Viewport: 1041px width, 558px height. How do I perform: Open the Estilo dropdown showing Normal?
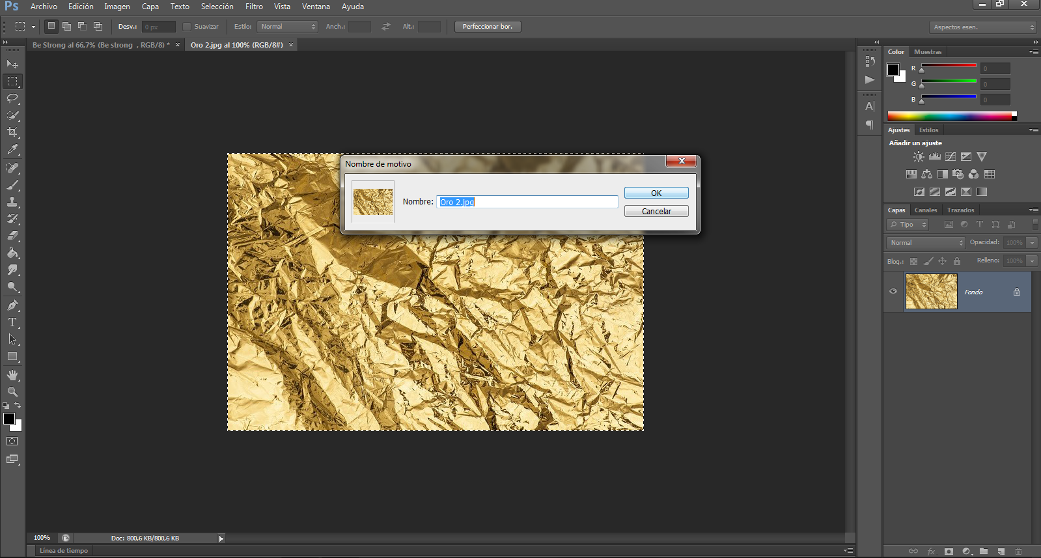[x=287, y=27]
